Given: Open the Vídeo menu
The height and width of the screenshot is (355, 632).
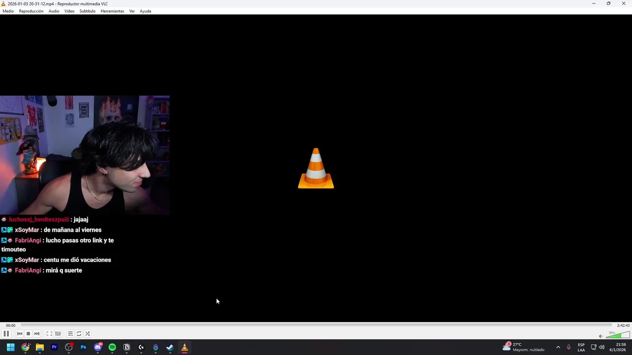Looking at the screenshot, I should point(69,11).
